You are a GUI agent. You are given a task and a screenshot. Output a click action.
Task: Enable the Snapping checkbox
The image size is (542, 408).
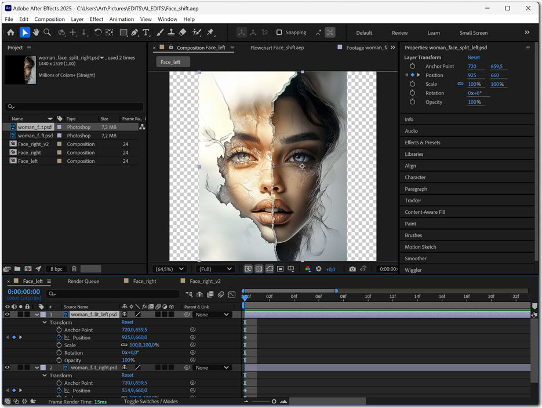tap(279, 32)
